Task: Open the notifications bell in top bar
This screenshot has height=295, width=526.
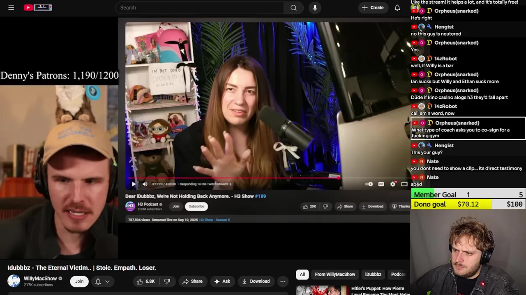Action: tap(397, 8)
